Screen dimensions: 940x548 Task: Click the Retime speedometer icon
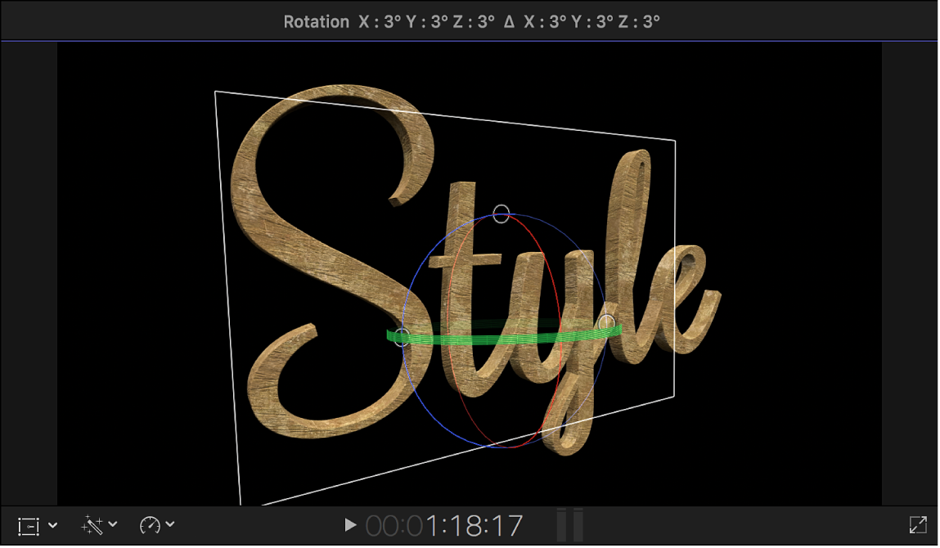click(x=151, y=526)
